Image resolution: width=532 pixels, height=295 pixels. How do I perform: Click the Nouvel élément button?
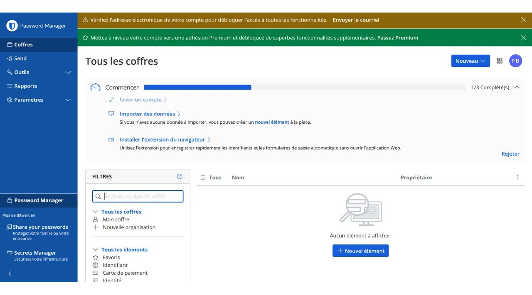point(360,251)
